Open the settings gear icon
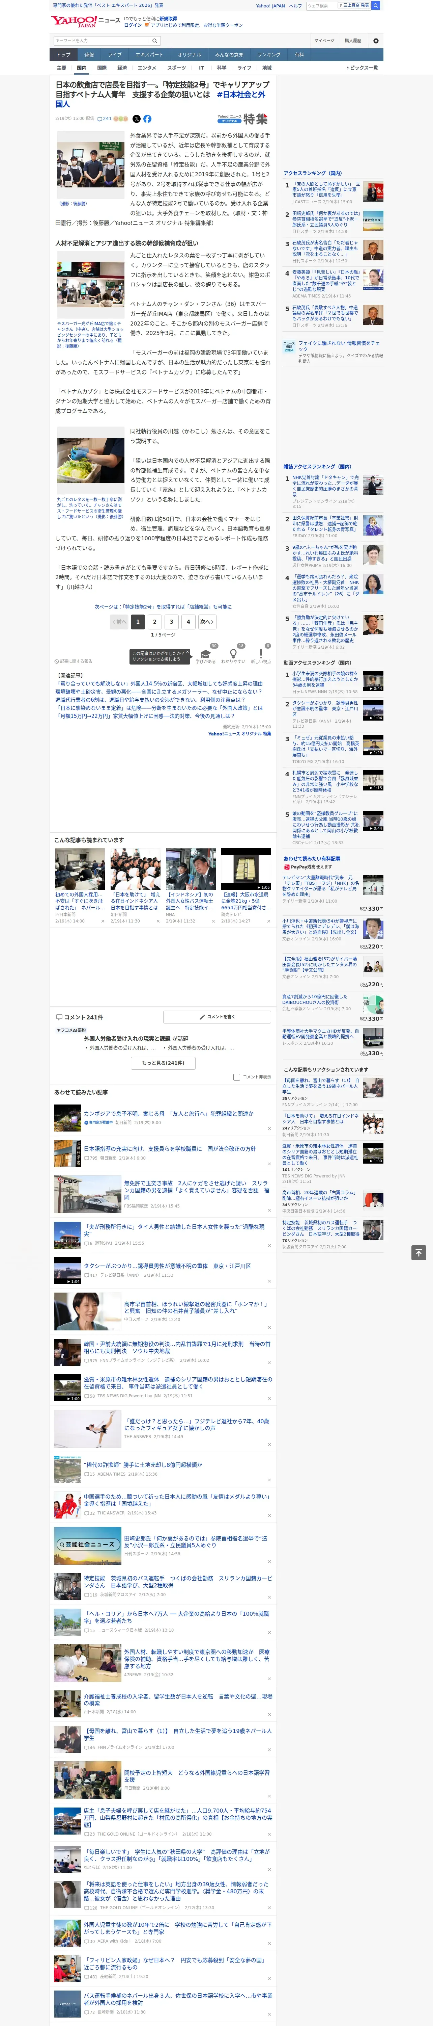The height and width of the screenshot is (2026, 433). 376,40
